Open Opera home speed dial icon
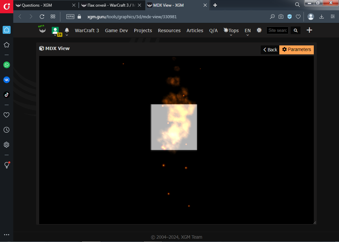Image resolution: width=339 pixels, height=242 pixels. click(x=7, y=30)
